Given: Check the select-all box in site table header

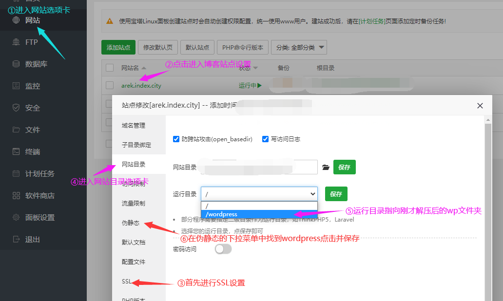Looking at the screenshot, I should 110,68.
